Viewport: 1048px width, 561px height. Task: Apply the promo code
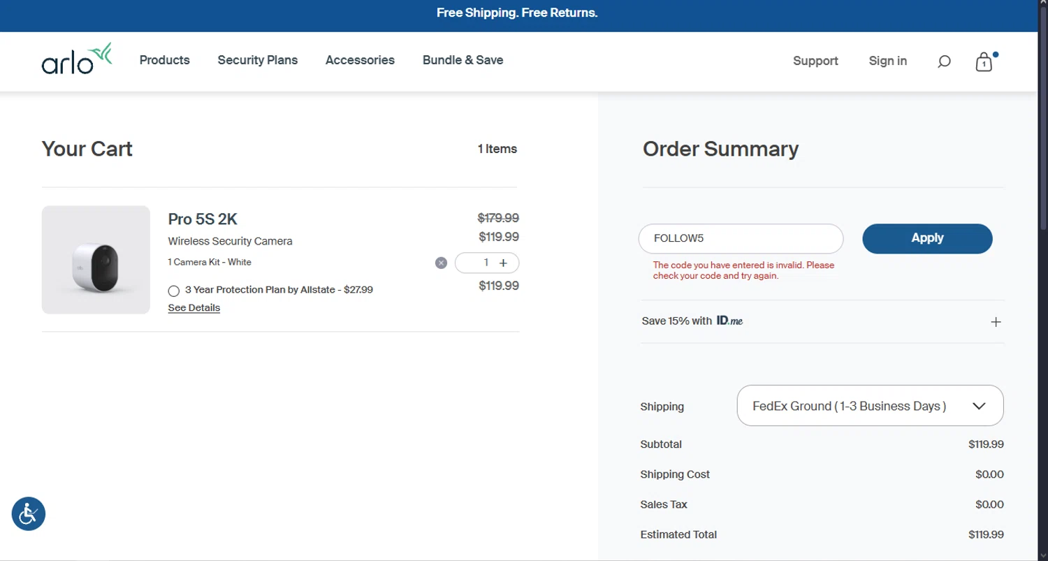927,238
